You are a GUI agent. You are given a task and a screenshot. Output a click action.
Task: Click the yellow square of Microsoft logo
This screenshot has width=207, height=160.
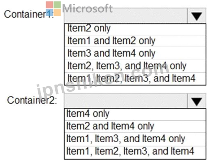(x=57, y=13)
